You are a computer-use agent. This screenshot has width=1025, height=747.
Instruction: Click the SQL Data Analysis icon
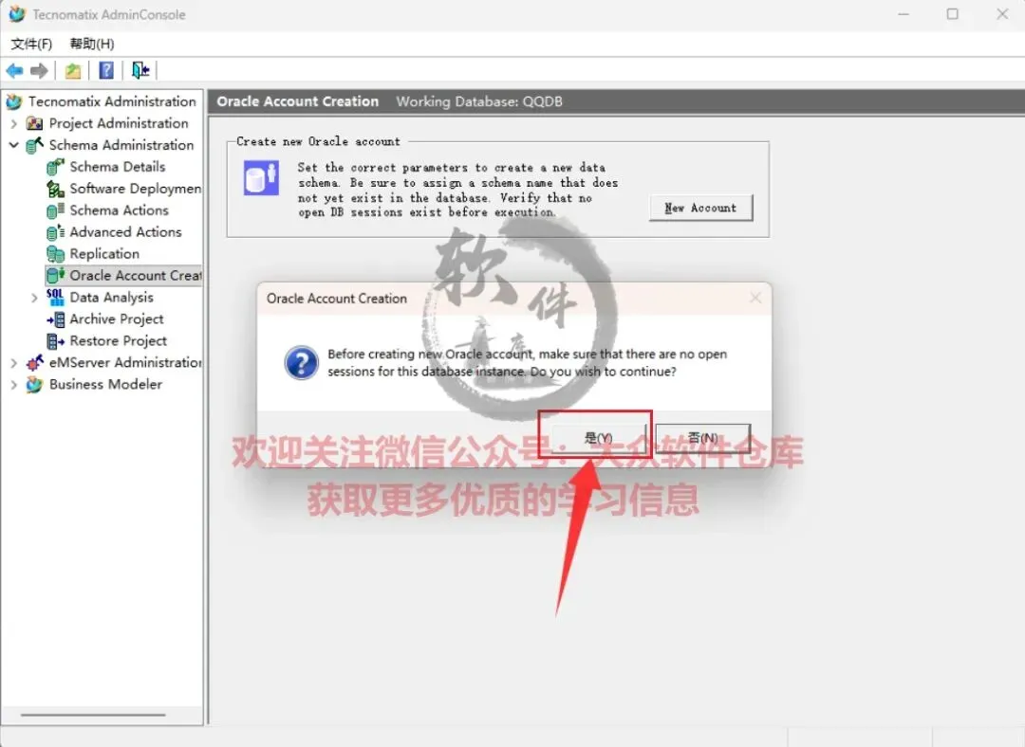click(x=56, y=297)
